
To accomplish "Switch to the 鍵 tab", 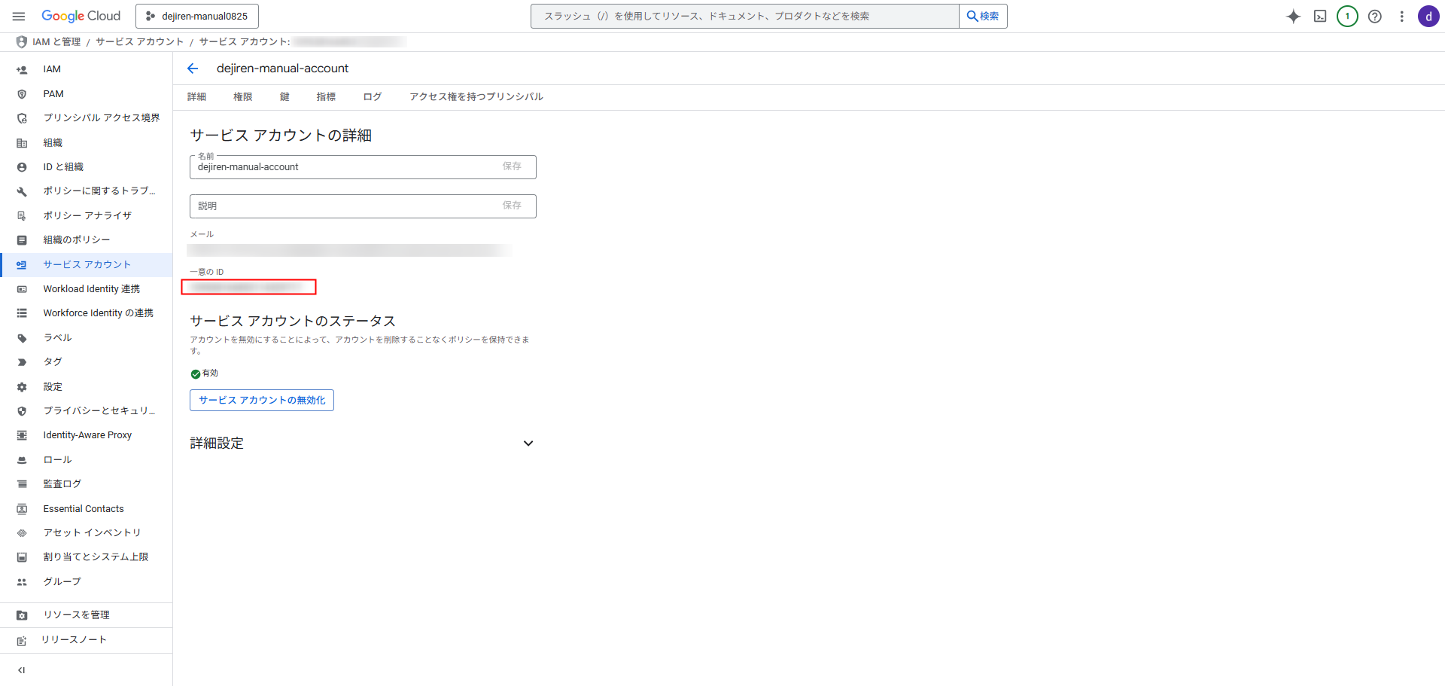I will pyautogui.click(x=284, y=97).
